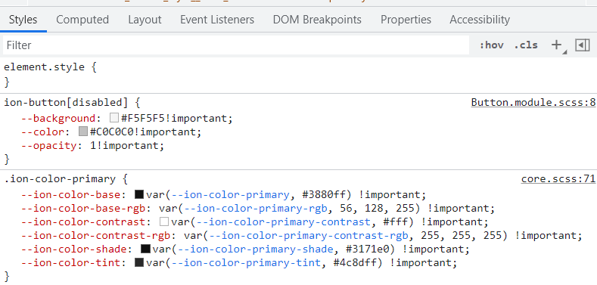Click the --ion-color-contrast-rgb property name

(96, 236)
